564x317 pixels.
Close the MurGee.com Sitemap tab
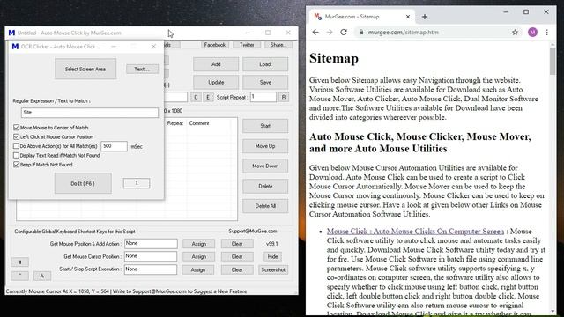click(408, 17)
